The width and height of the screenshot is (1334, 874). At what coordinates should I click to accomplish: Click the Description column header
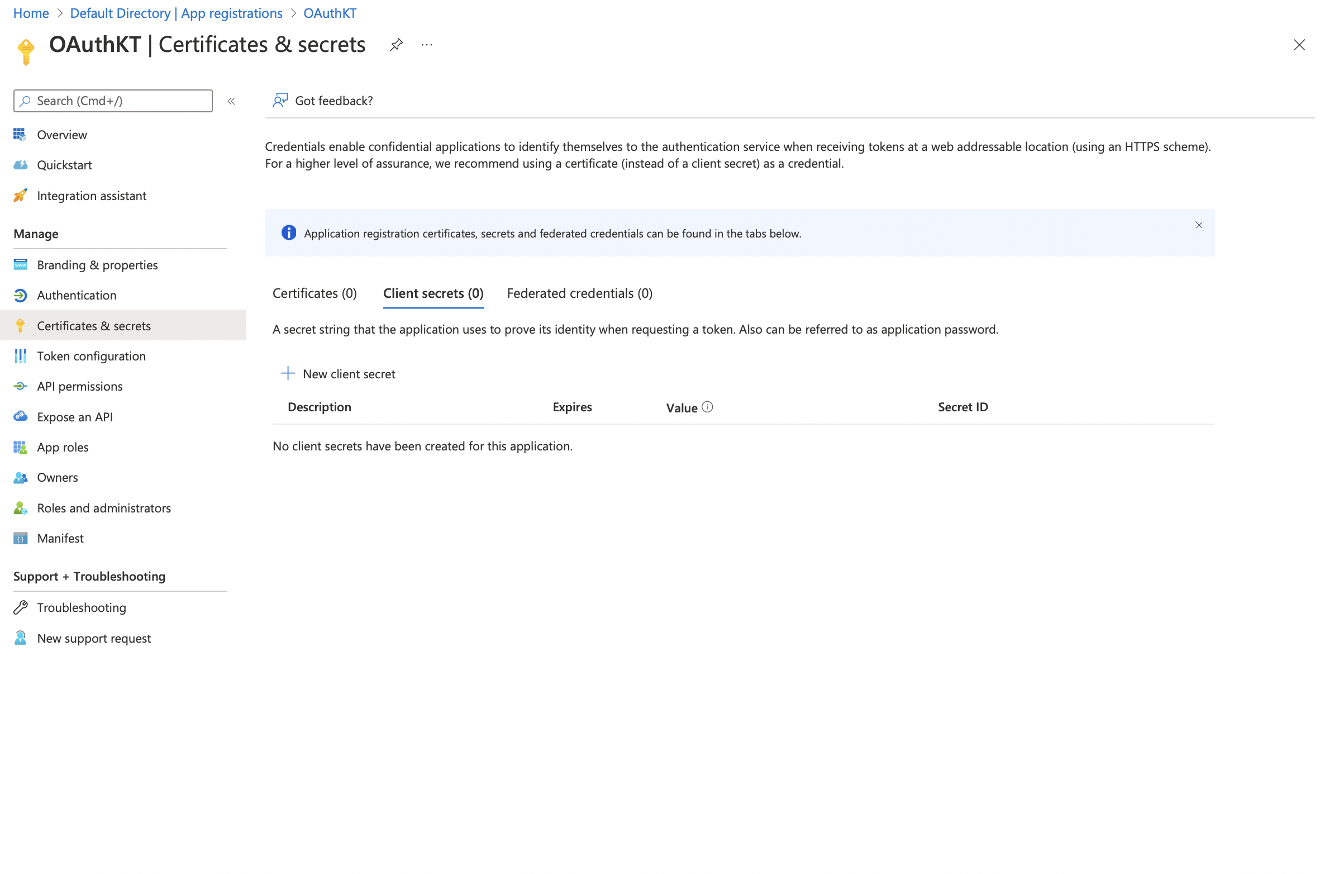[320, 407]
